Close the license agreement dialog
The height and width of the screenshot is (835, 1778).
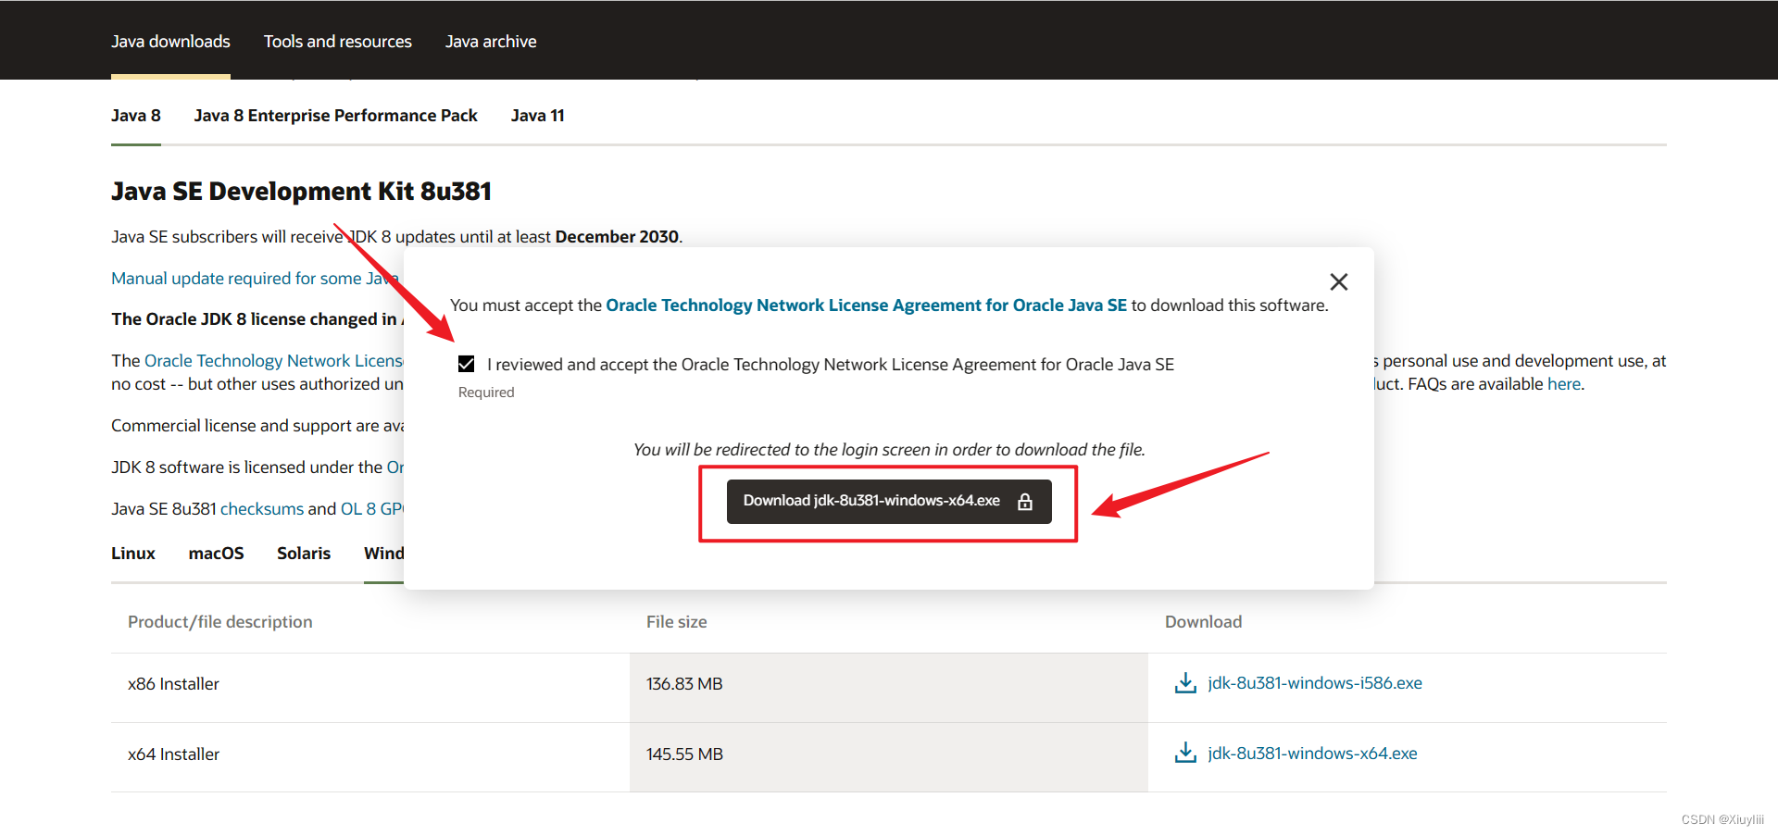point(1338,281)
